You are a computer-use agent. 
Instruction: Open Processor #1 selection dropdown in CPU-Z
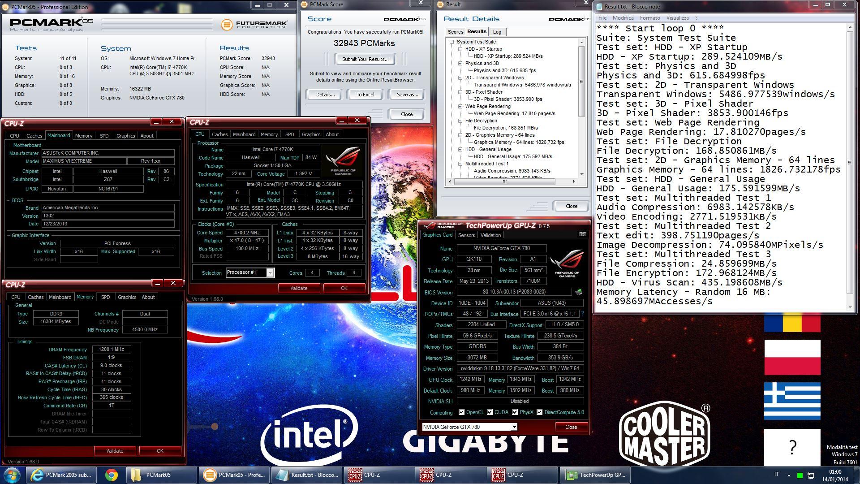(270, 272)
